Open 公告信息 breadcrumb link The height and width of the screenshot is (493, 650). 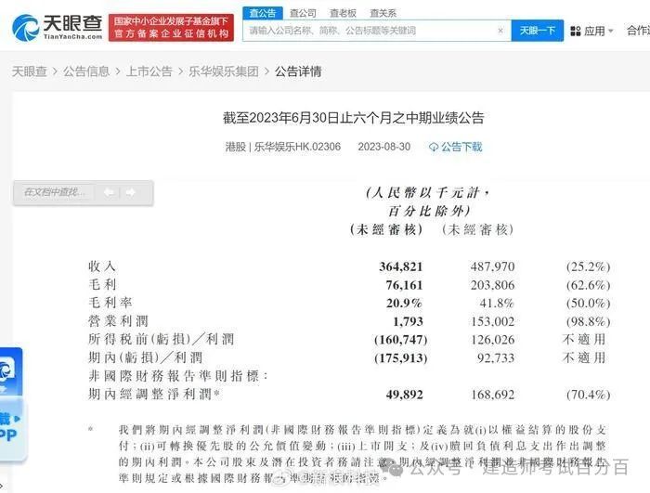pyautogui.click(x=86, y=71)
